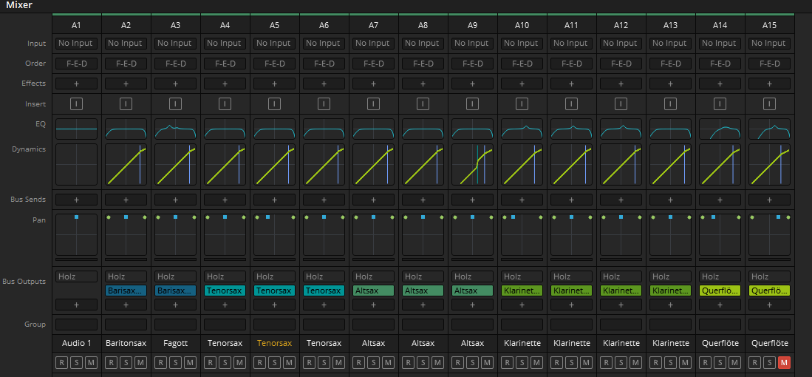The height and width of the screenshot is (377, 812).
Task: Click the slider bar under the A14 pan
Action: pyautogui.click(x=720, y=259)
